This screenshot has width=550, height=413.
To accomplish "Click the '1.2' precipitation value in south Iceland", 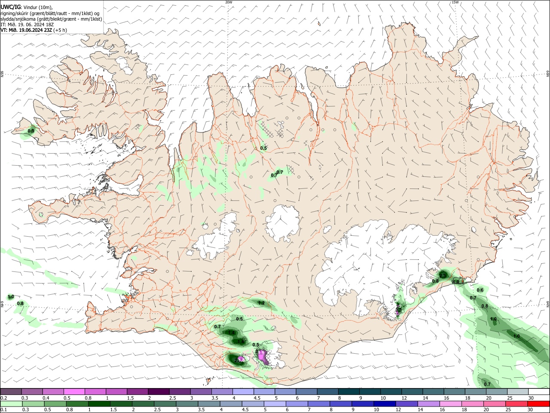I will pyautogui.click(x=261, y=303).
